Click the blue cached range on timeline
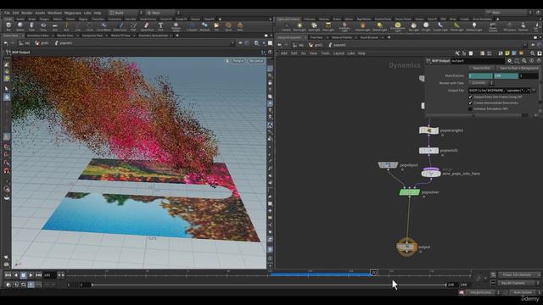 pos(321,274)
